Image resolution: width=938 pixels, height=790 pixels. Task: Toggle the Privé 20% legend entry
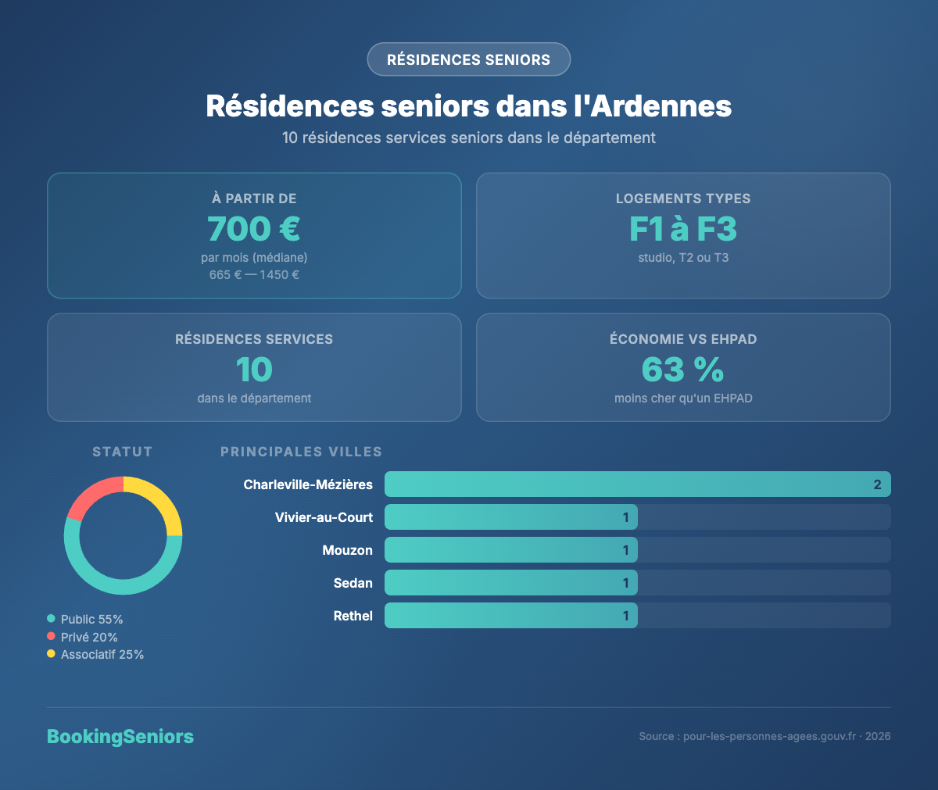(81, 637)
